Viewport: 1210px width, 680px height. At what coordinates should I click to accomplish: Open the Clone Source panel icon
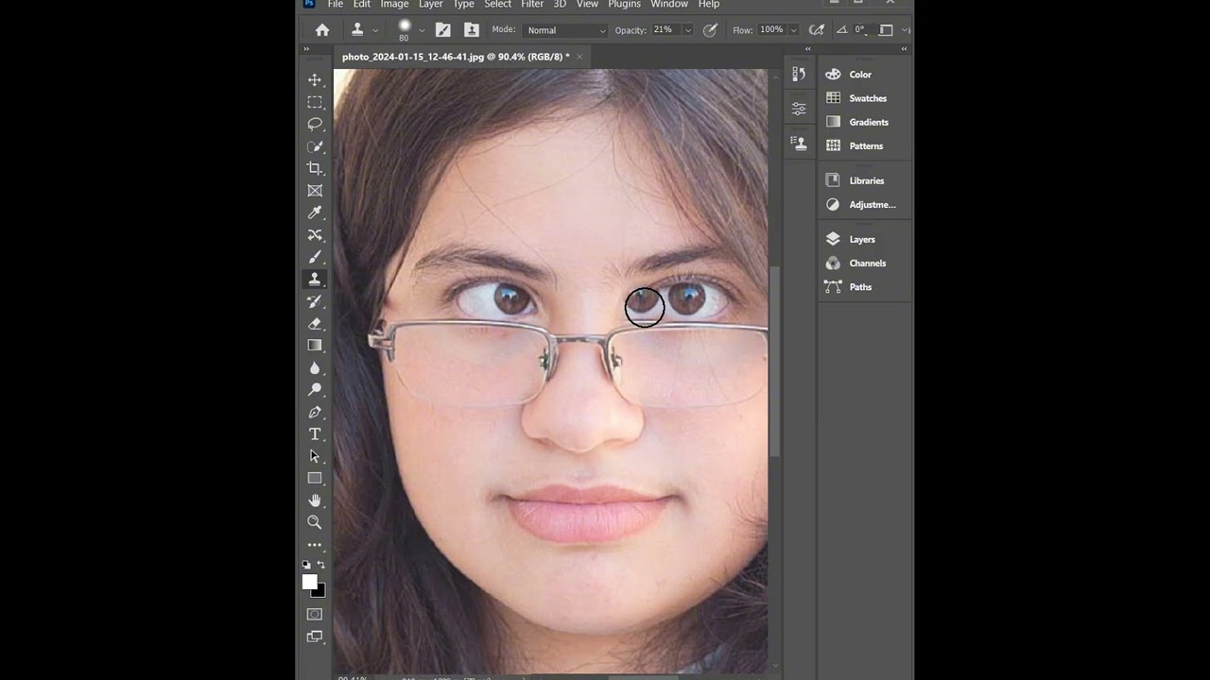(800, 144)
